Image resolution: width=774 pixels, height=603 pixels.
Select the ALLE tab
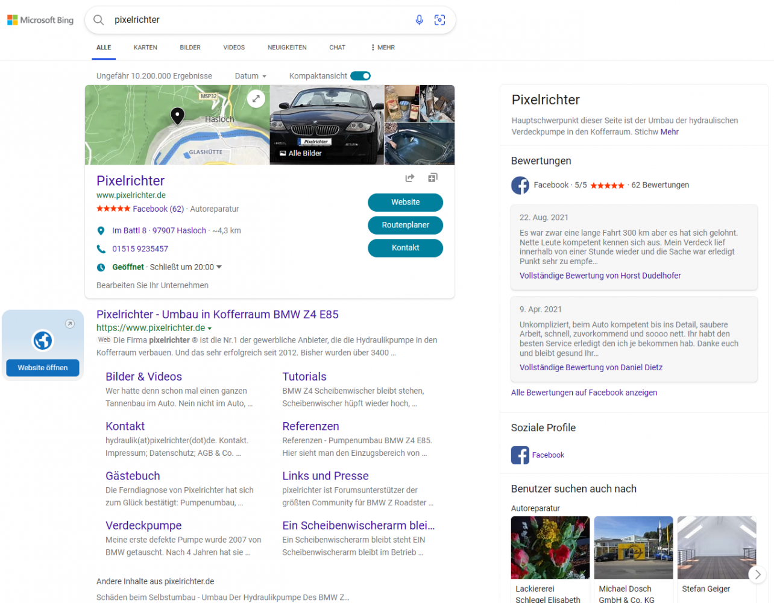(x=104, y=48)
